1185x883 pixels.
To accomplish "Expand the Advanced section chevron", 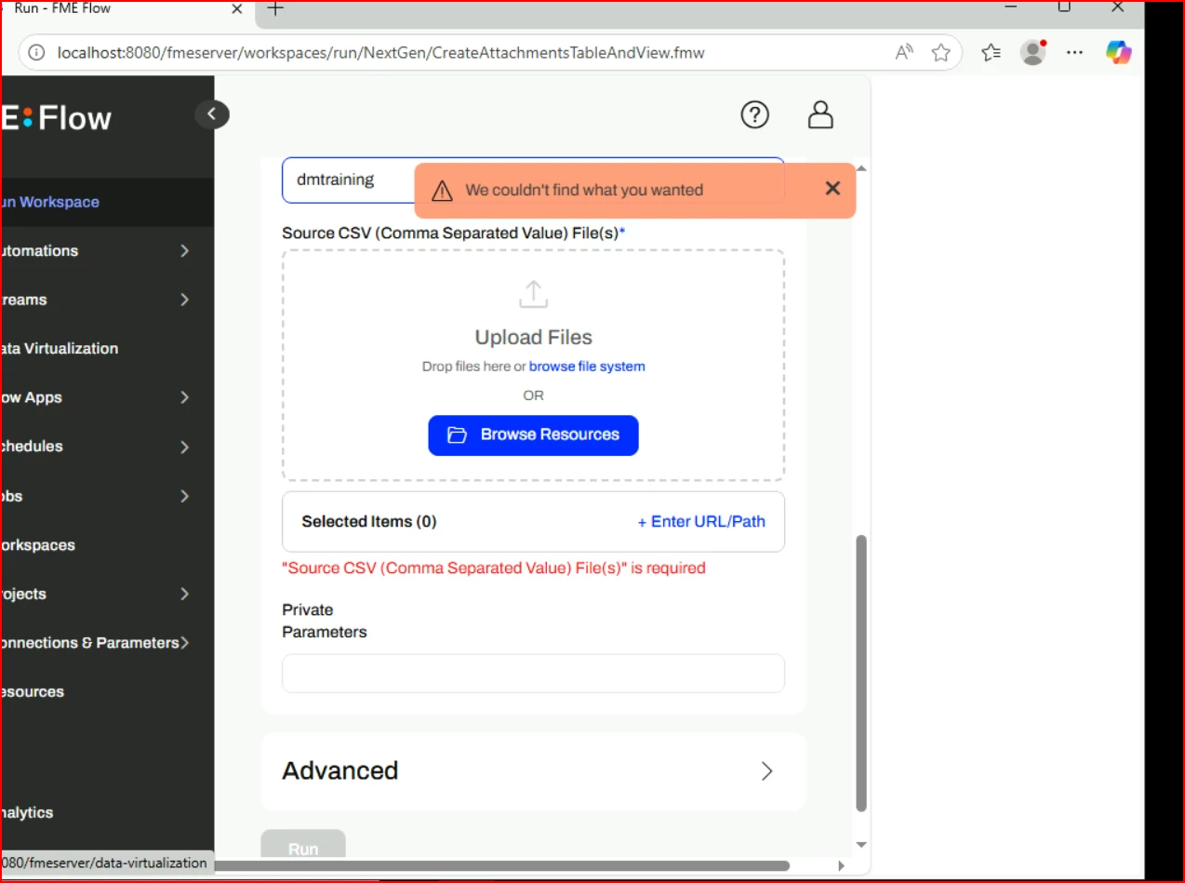I will tap(766, 771).
